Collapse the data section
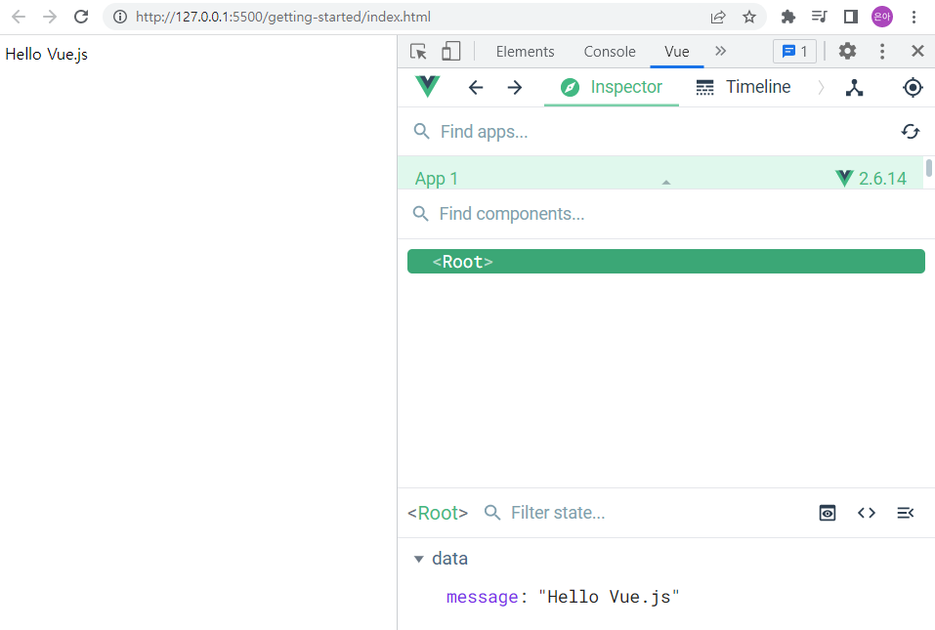This screenshot has height=630, width=935. coord(418,559)
